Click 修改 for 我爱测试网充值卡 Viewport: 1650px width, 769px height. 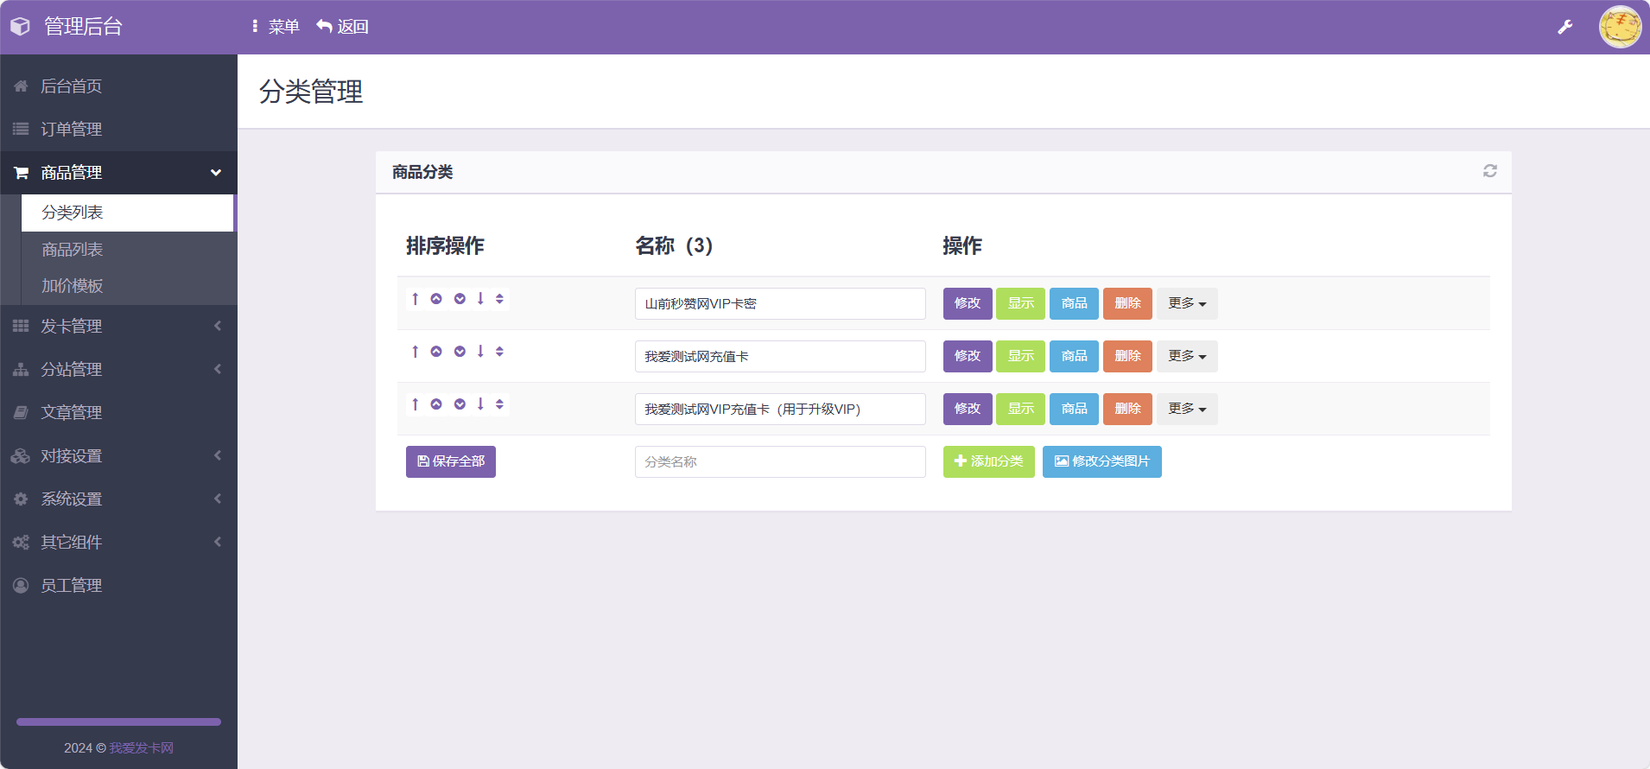(x=968, y=356)
